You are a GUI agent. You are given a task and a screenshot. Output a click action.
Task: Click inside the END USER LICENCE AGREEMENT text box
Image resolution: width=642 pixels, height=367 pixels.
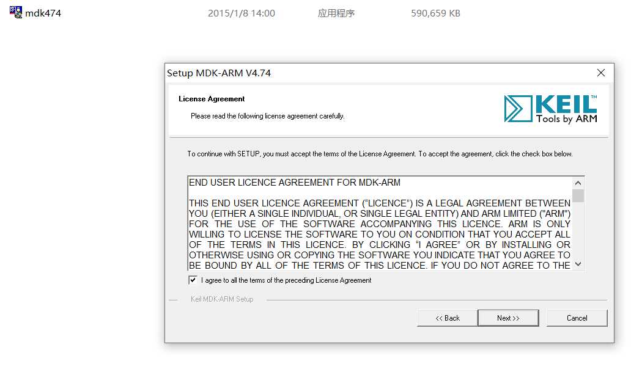click(x=380, y=223)
